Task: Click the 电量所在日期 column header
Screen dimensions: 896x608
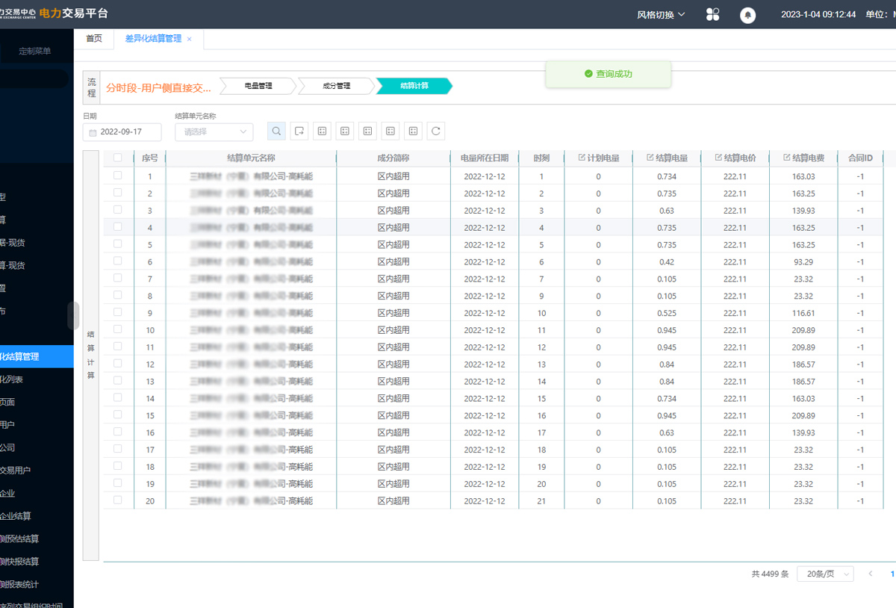Action: click(x=485, y=158)
